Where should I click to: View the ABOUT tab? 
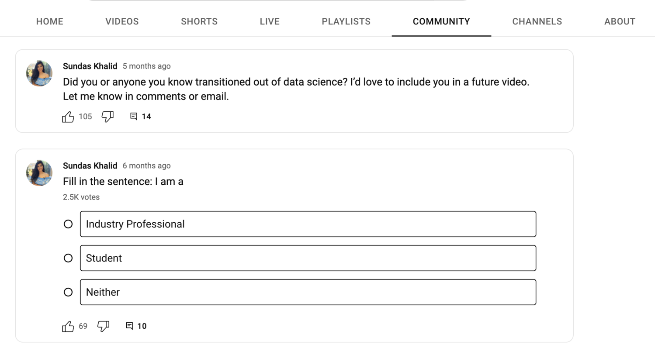620,21
